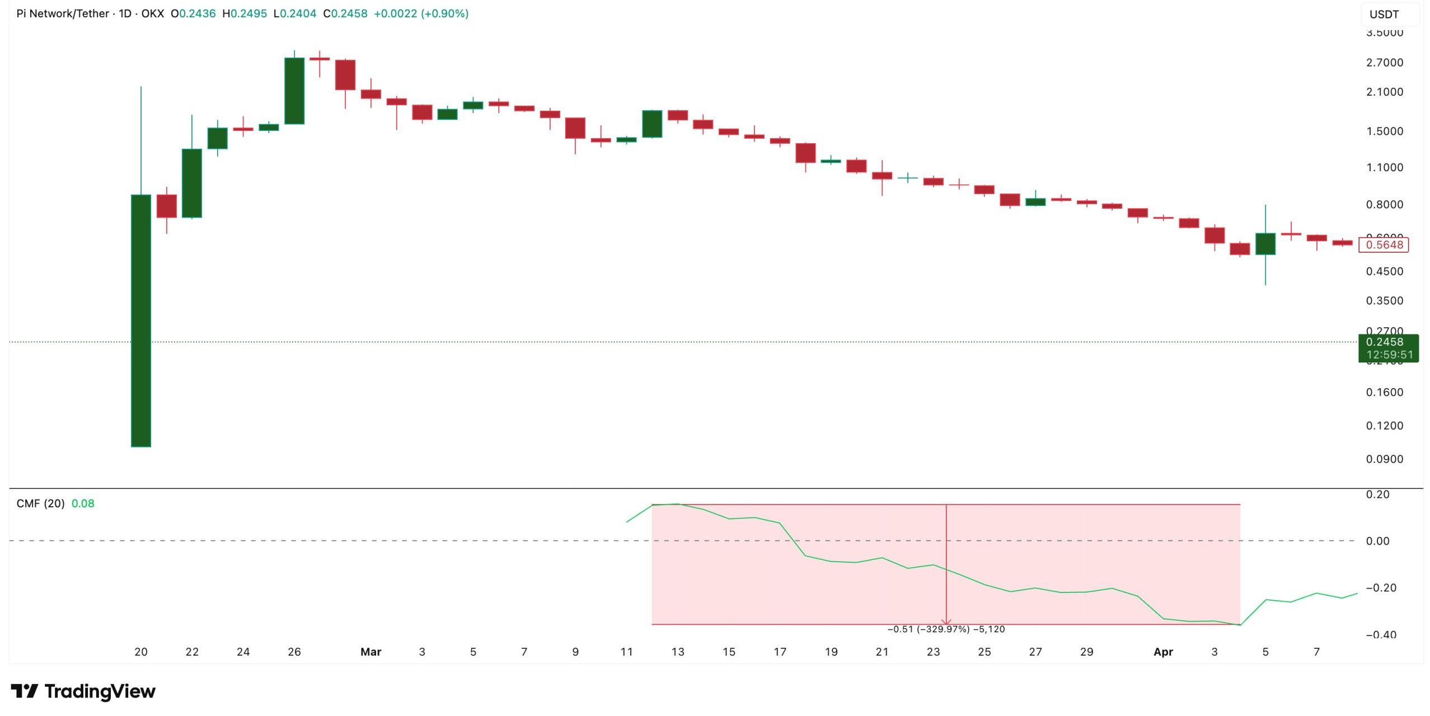
Task: Click the 23 date label on time axis
Action: (933, 652)
